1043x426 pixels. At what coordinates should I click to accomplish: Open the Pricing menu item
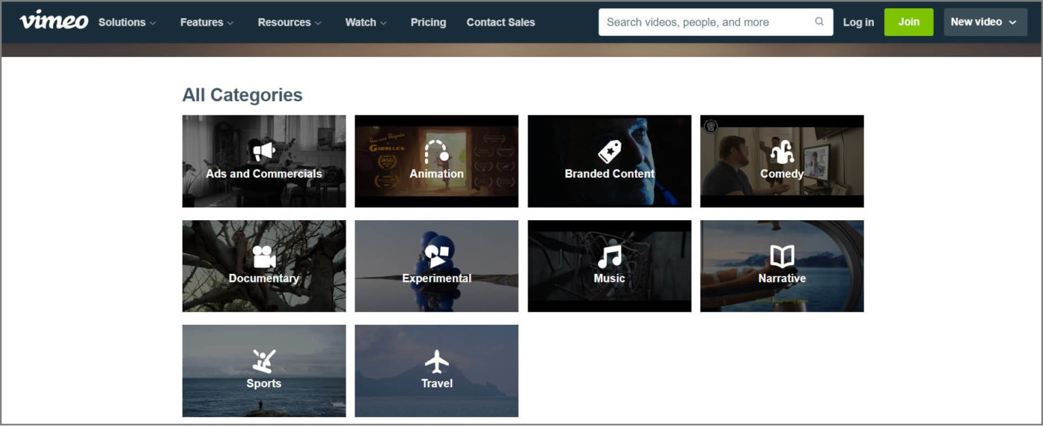[428, 22]
